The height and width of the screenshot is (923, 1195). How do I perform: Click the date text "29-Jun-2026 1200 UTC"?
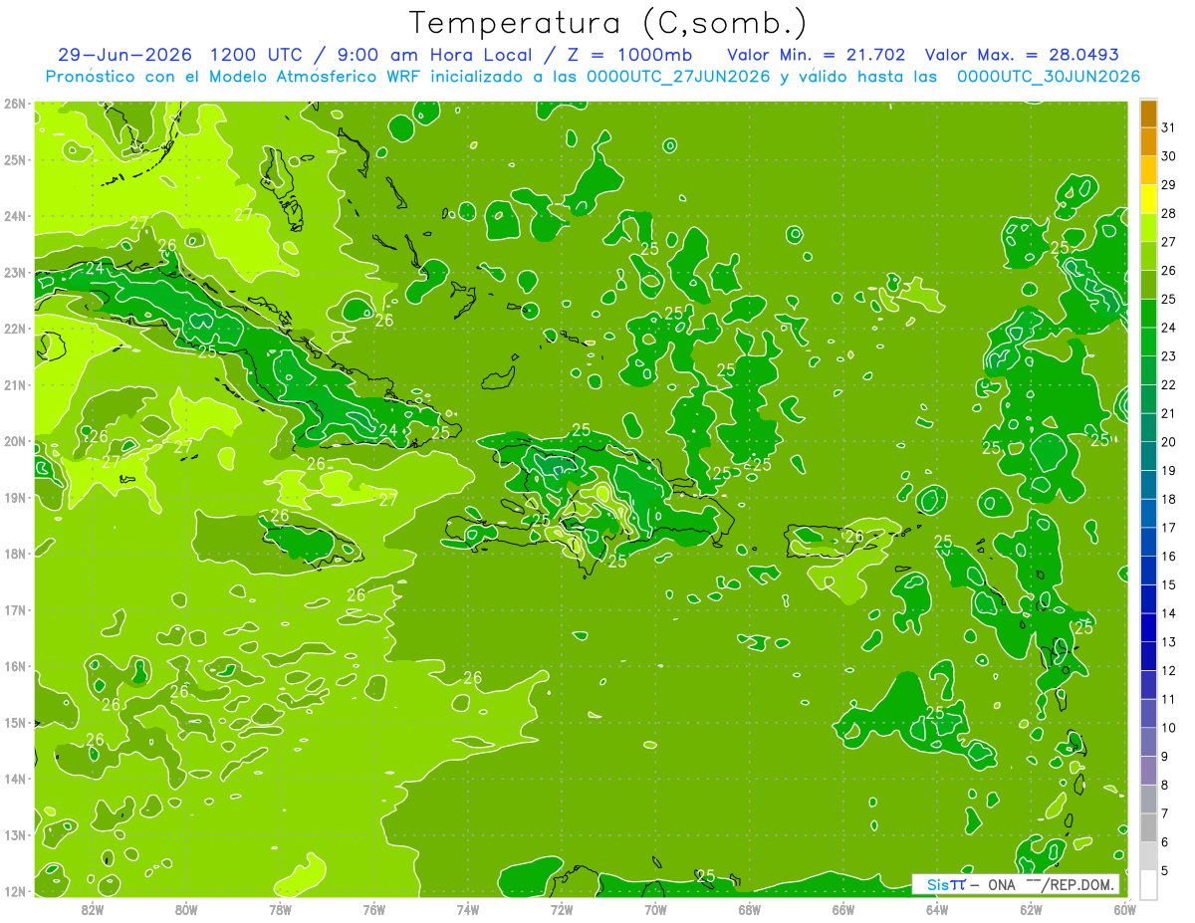(180, 55)
